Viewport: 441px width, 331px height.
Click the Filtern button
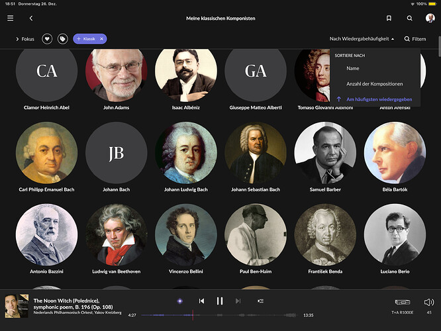click(x=415, y=39)
